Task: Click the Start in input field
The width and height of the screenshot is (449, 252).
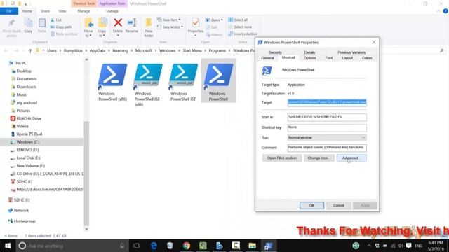Action: 327,117
